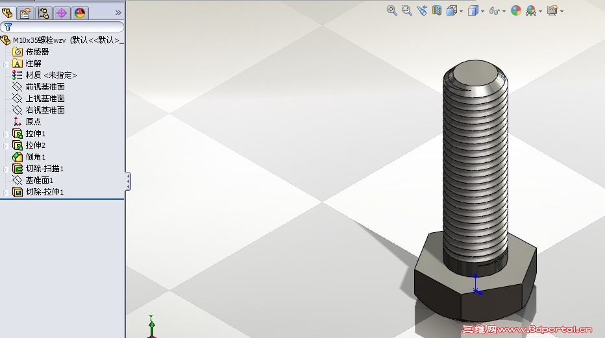The height and width of the screenshot is (338, 605).
Task: Click the Display Style cube icon
Action: tap(473, 11)
